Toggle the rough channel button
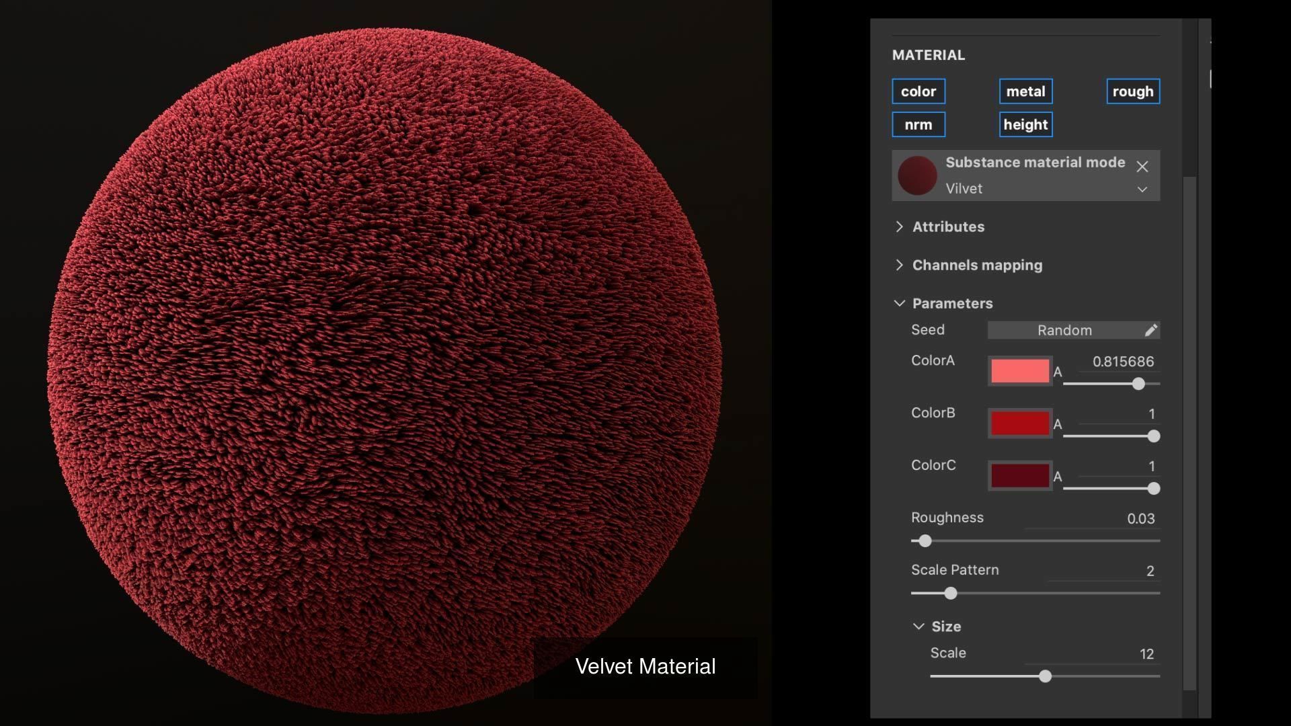The height and width of the screenshot is (726, 1291). click(x=1132, y=91)
